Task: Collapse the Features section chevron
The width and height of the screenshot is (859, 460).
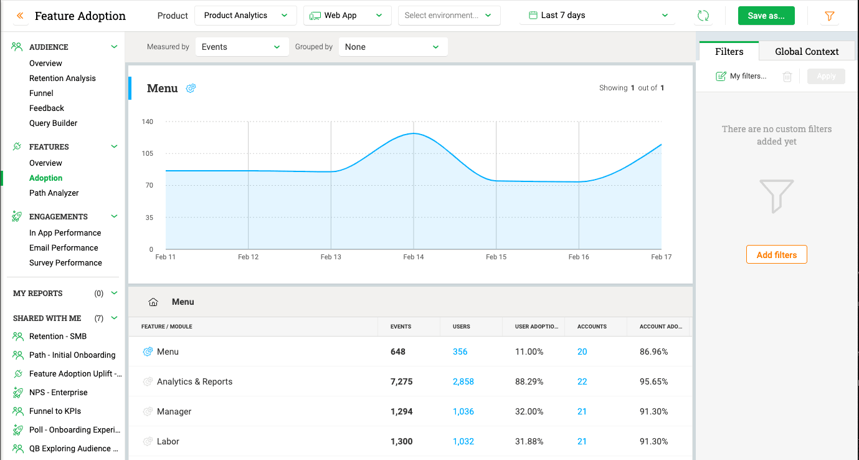Action: click(x=114, y=146)
